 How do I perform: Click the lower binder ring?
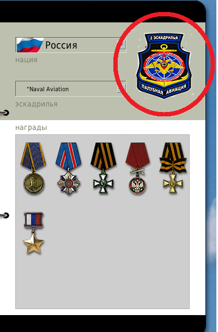coord(5,215)
